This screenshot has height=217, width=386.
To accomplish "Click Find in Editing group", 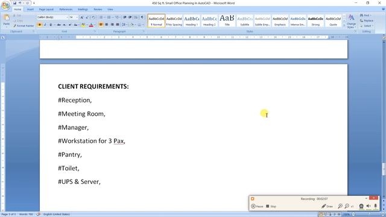I will coord(365,15).
